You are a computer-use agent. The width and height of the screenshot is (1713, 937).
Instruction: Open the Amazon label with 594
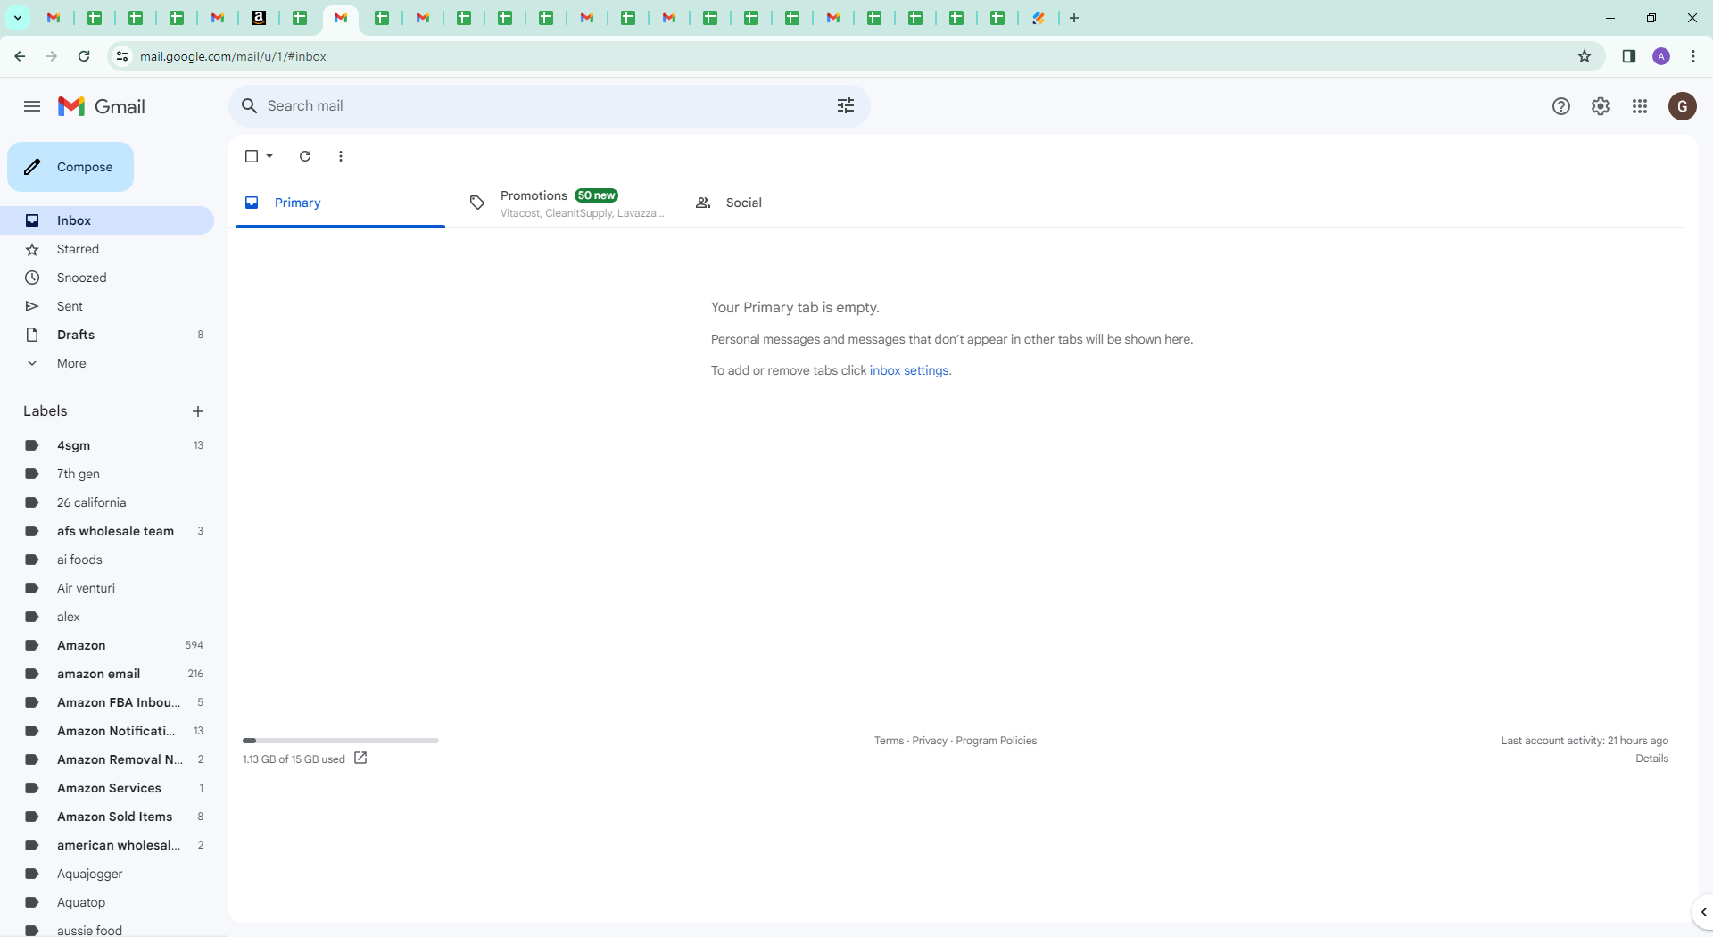107,645
